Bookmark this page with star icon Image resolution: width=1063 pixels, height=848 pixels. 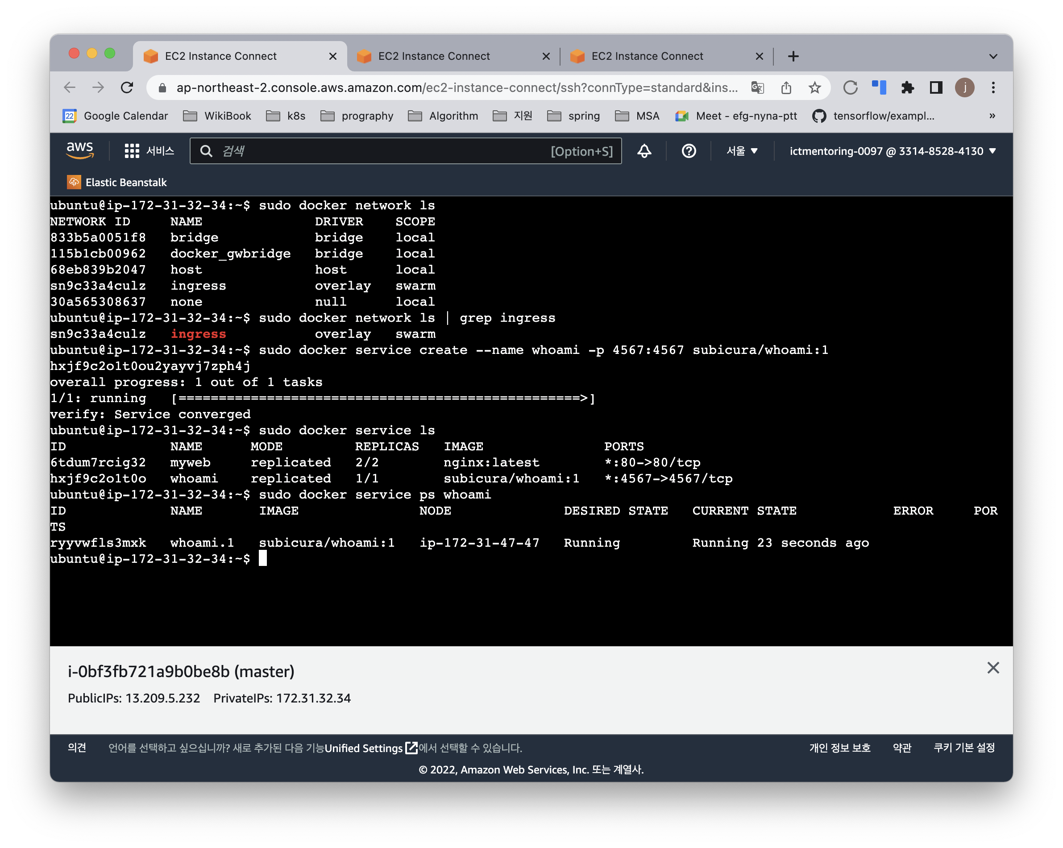[814, 88]
